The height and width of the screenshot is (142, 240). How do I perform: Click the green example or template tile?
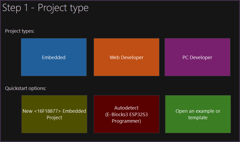click(x=198, y=126)
